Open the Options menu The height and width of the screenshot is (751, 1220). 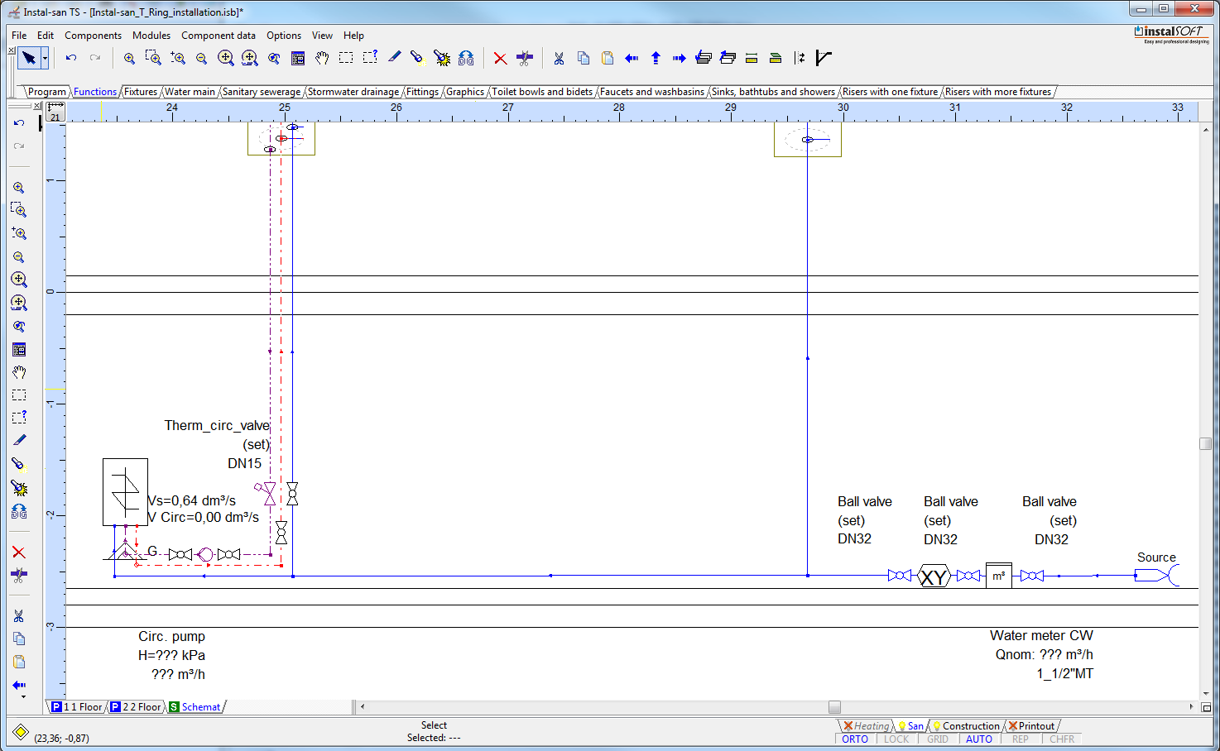pyautogui.click(x=284, y=36)
